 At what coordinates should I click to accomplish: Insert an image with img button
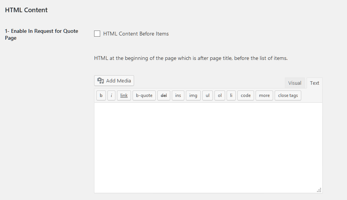[x=193, y=95]
